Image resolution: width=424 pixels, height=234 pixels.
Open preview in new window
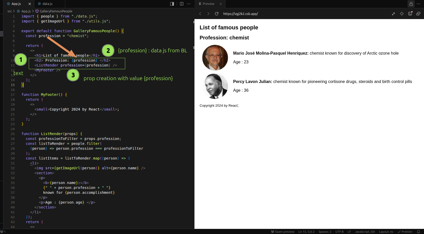418,14
